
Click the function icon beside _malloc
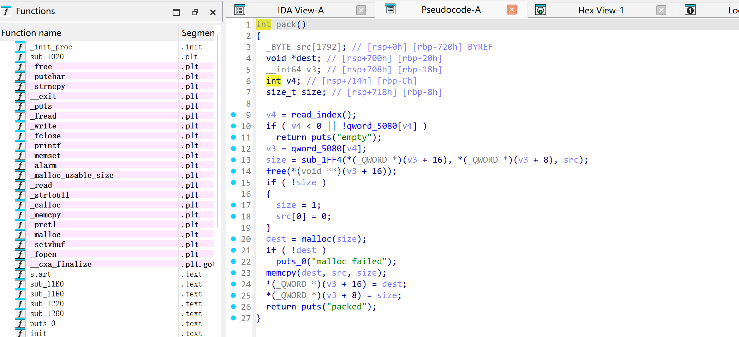pyautogui.click(x=20, y=234)
